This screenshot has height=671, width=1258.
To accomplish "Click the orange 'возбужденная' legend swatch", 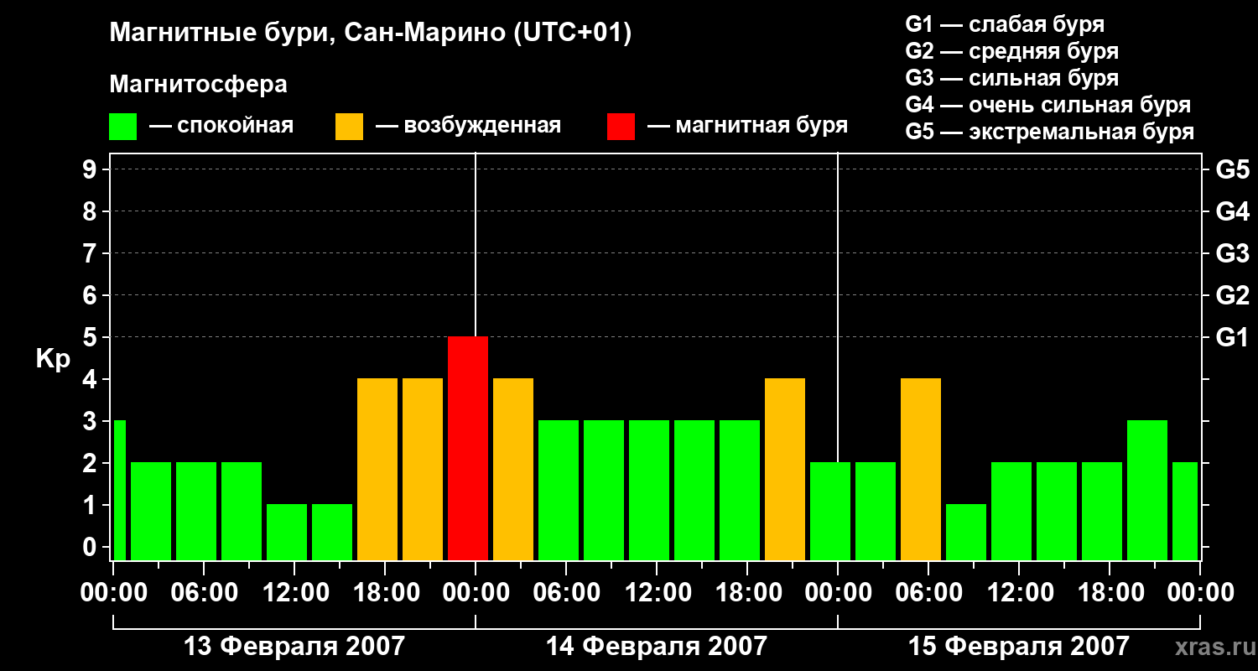I will click(349, 127).
